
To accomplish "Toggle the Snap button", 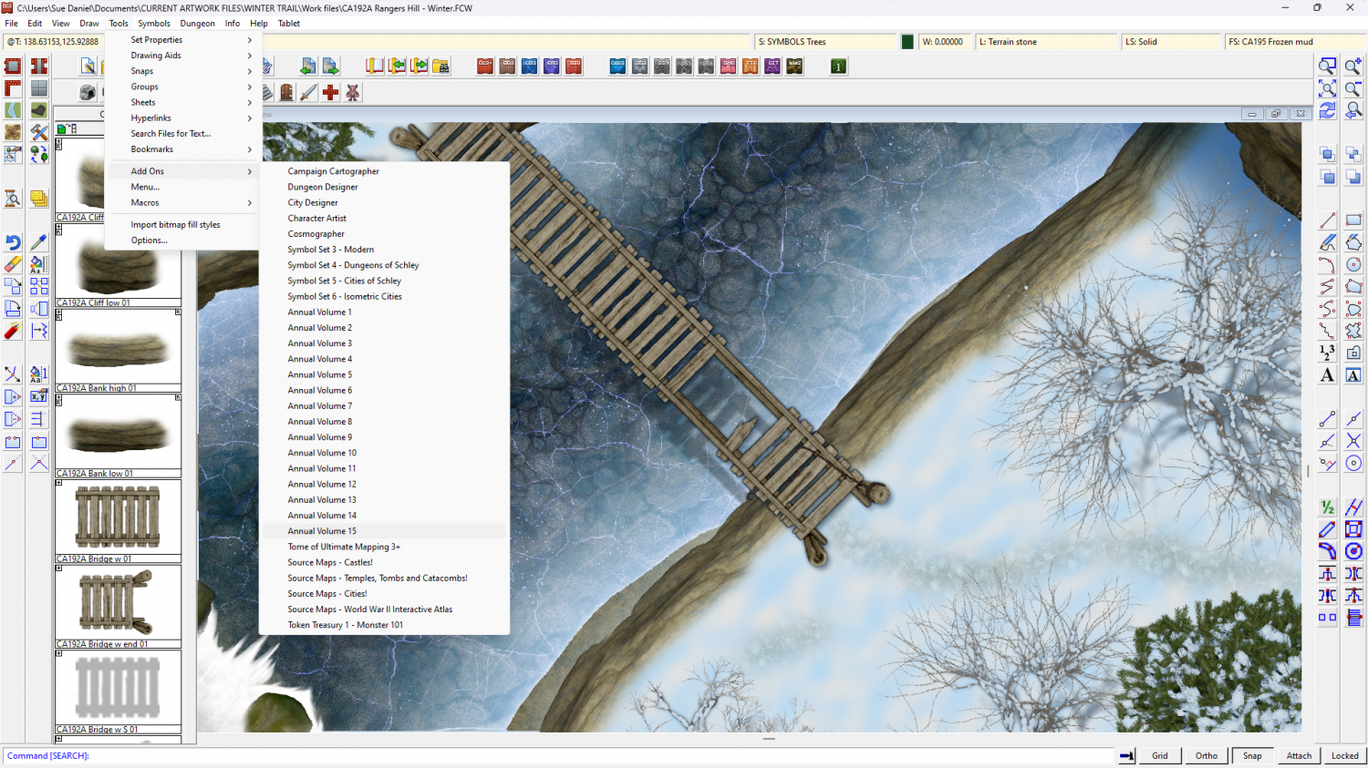I will tap(1253, 755).
